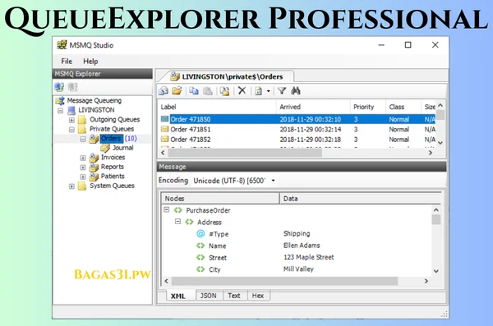Screen dimensions: 493x326
Task: Select the 'Order 471852' message row
Action: 297,140
